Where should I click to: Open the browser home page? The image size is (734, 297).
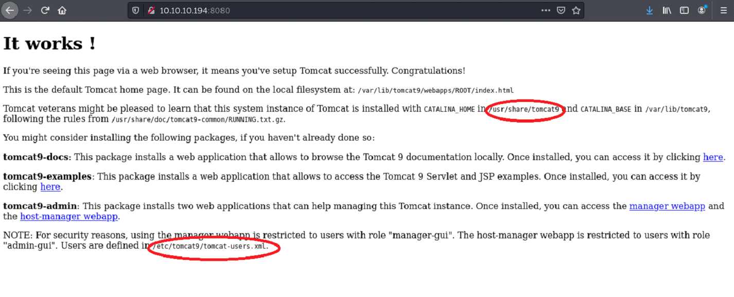(x=62, y=10)
